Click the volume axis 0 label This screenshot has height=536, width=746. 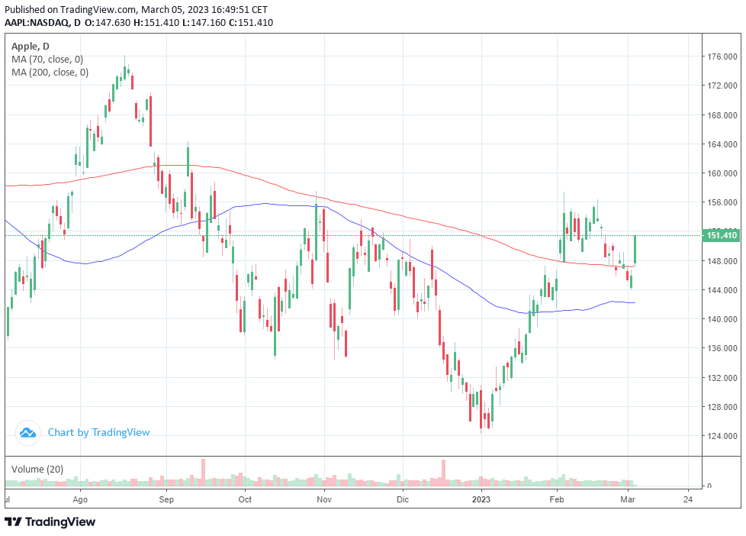709,486
